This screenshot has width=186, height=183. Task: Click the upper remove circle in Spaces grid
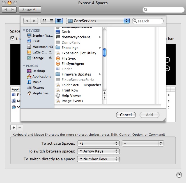167,60
